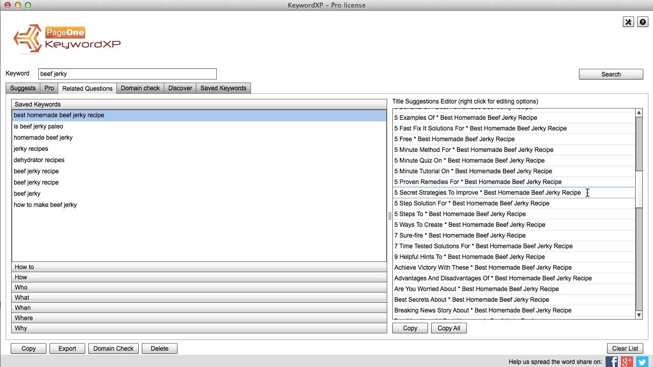Expand the Why section
The width and height of the screenshot is (653, 367).
click(199, 328)
